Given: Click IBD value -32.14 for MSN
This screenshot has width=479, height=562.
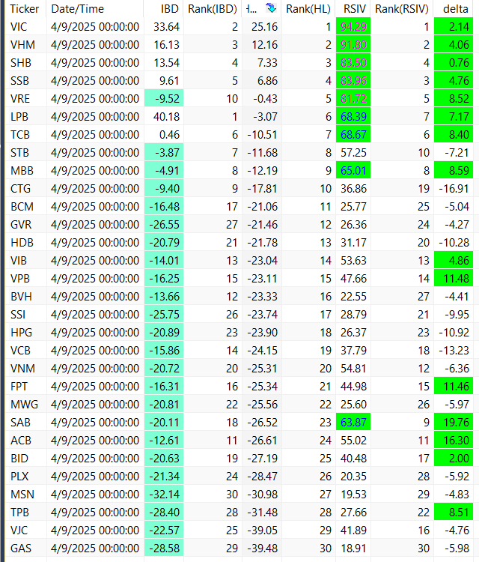Looking at the screenshot, I should coord(164,495).
